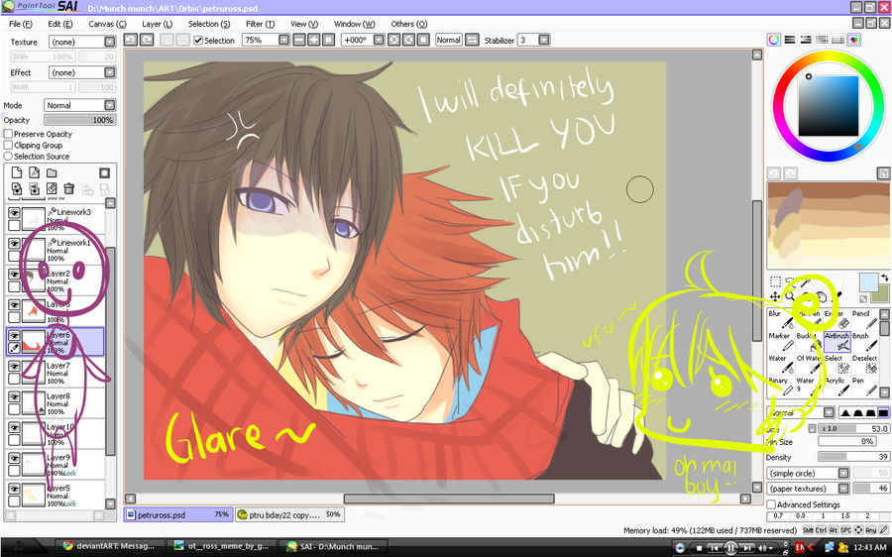The height and width of the screenshot is (557, 892).
Task: Activate the Move layer tool
Action: point(775,296)
